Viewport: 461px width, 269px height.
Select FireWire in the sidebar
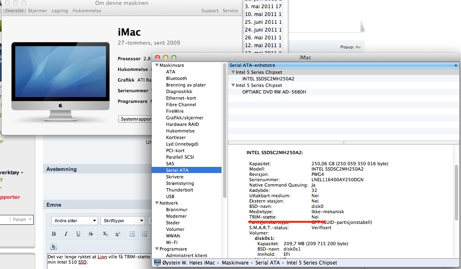coord(175,111)
